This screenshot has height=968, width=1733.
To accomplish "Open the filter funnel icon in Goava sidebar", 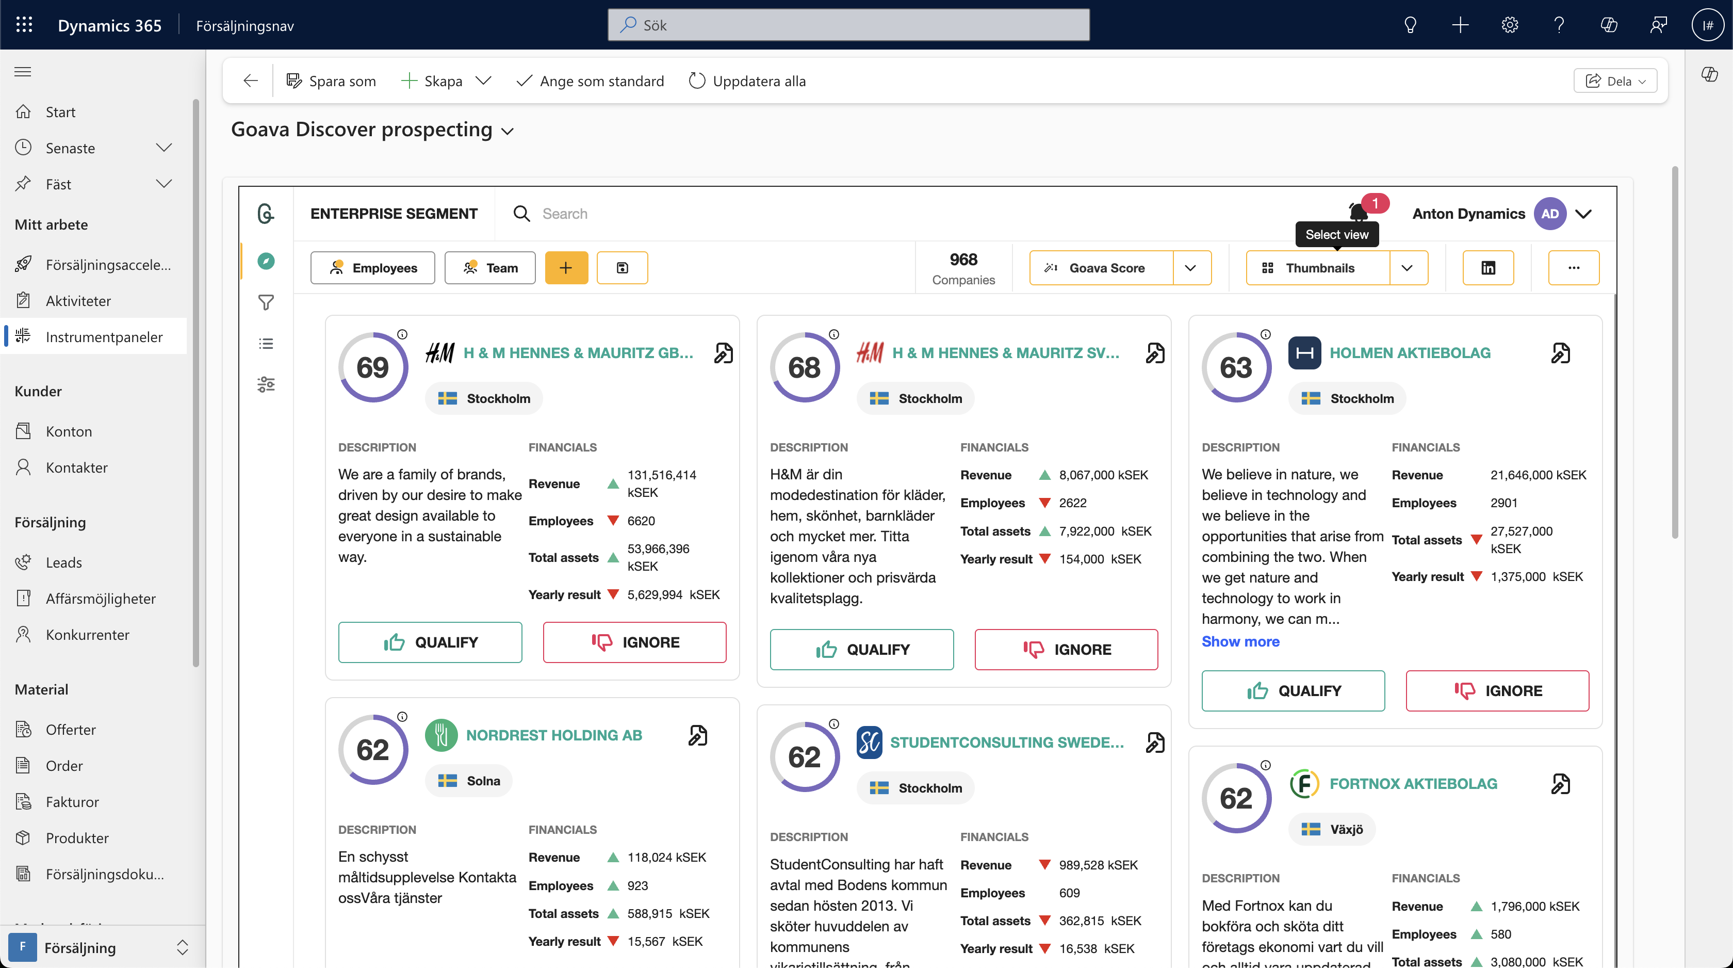I will click(266, 302).
